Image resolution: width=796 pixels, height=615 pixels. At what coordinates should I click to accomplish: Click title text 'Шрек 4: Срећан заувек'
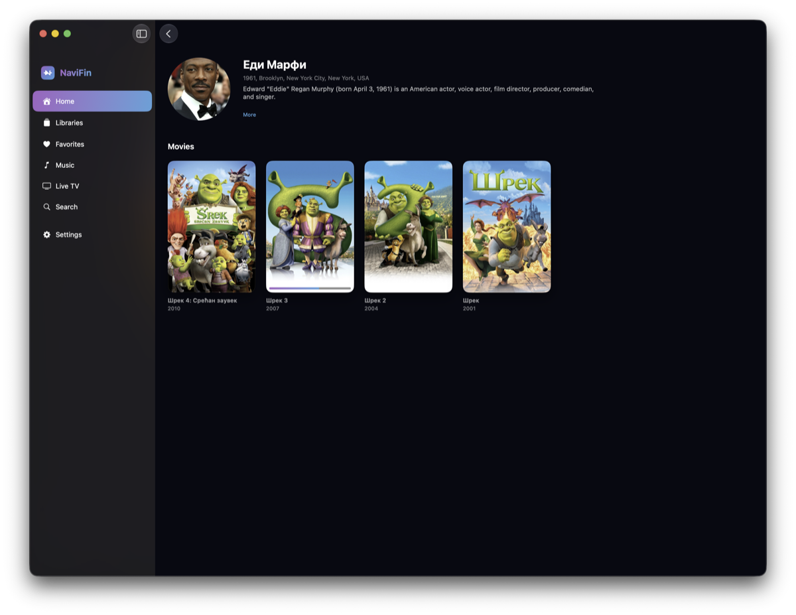coord(202,301)
